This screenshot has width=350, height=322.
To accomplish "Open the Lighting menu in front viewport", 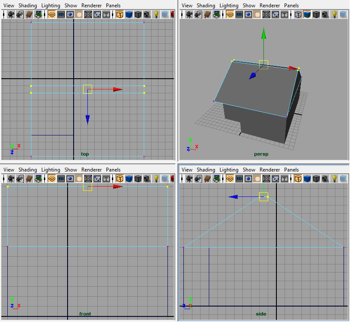I will coord(51,169).
